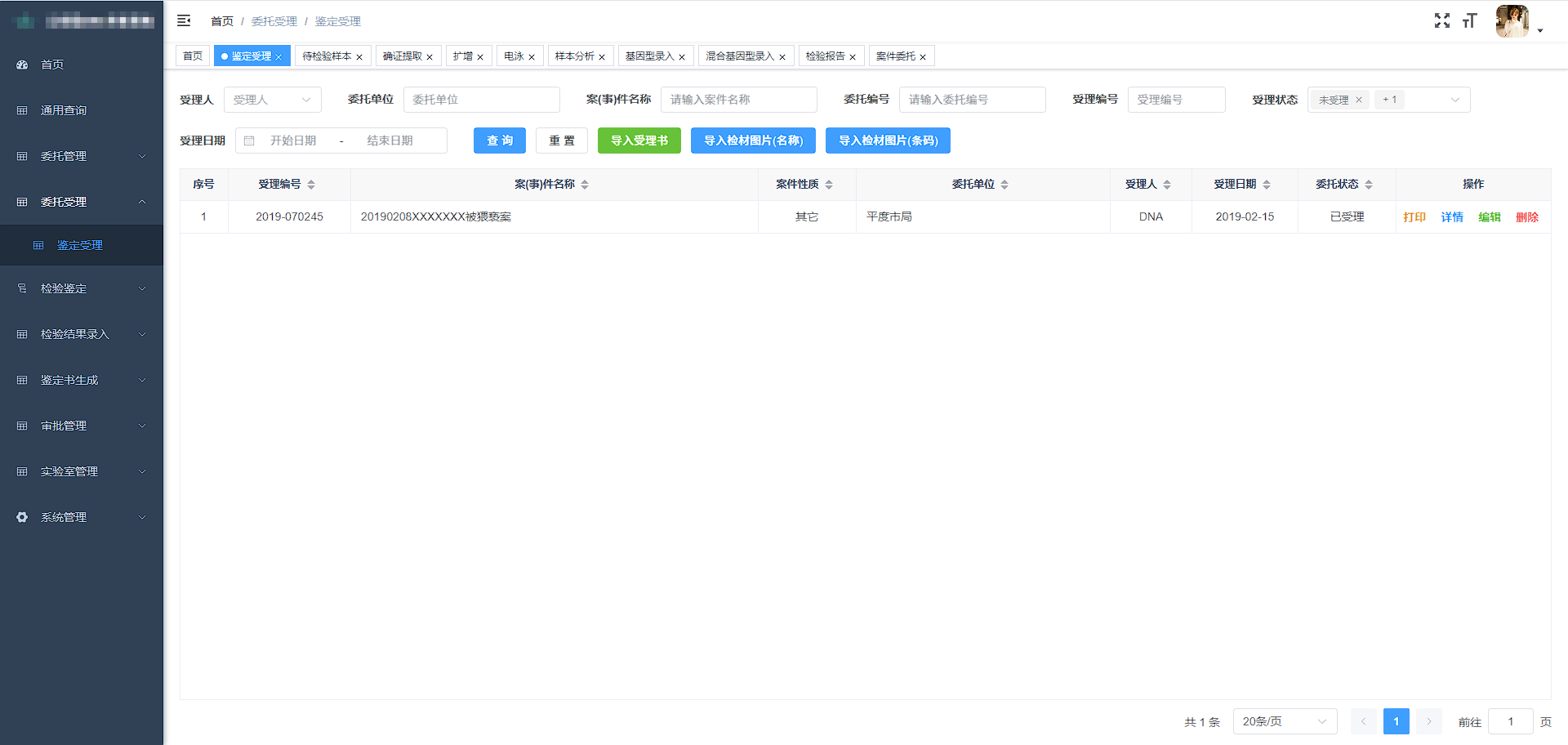Open the 20条/页 page size dropdown
The image size is (1568, 745).
pos(1284,721)
